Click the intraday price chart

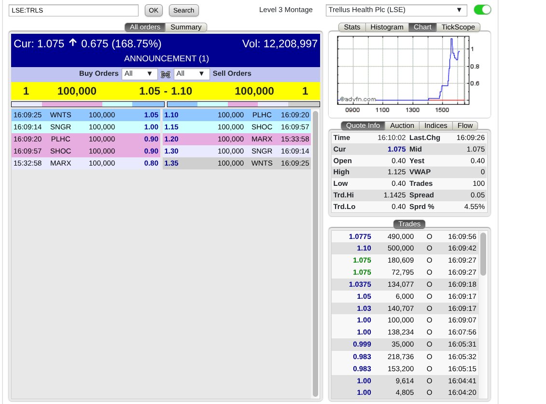pos(403,70)
